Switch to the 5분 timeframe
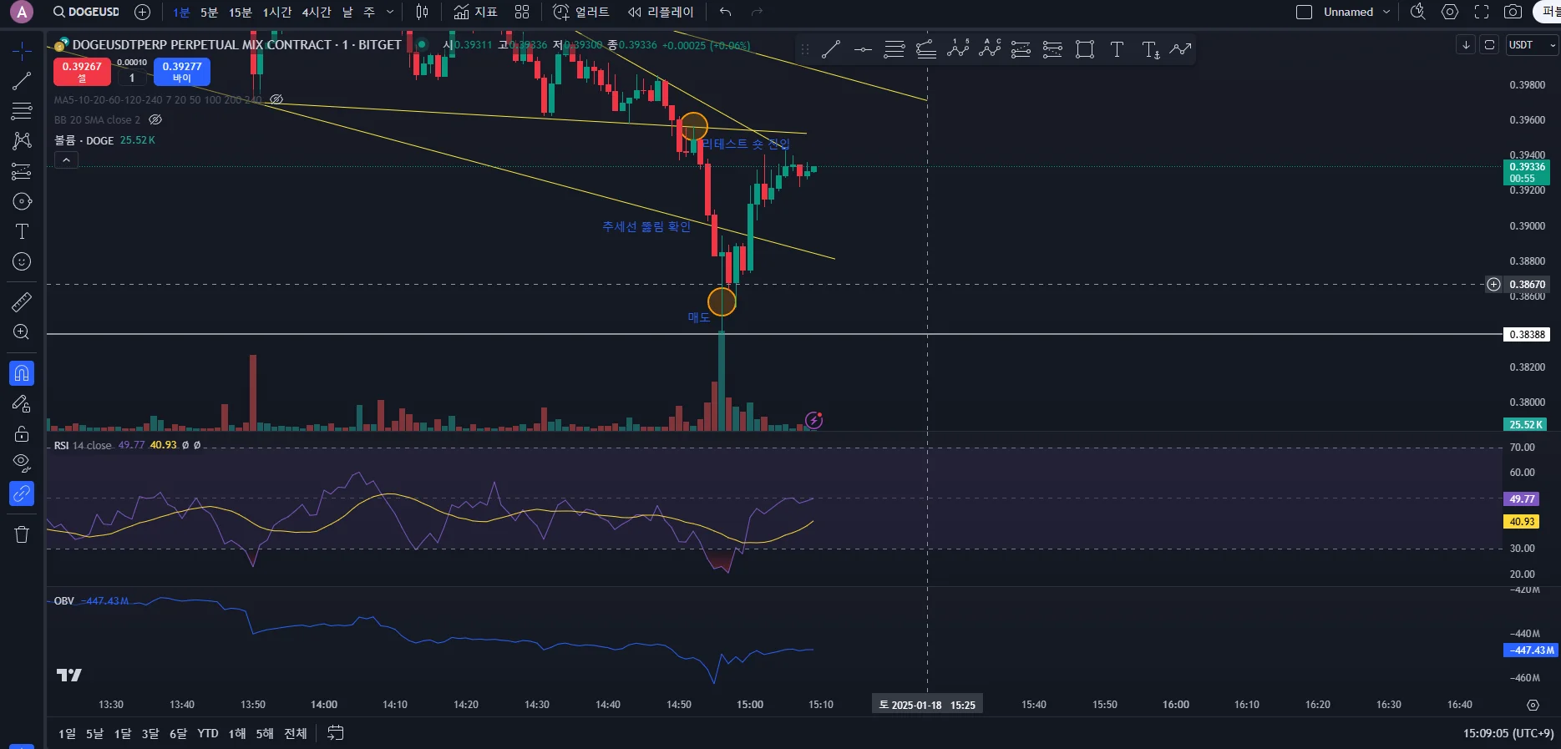Viewport: 1561px width, 749px height. [x=209, y=12]
